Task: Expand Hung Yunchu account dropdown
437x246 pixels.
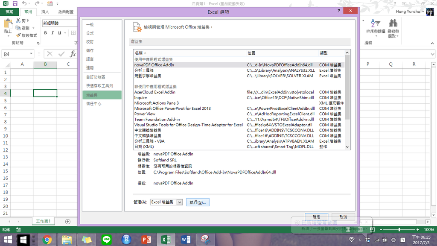Action: pos(423,12)
